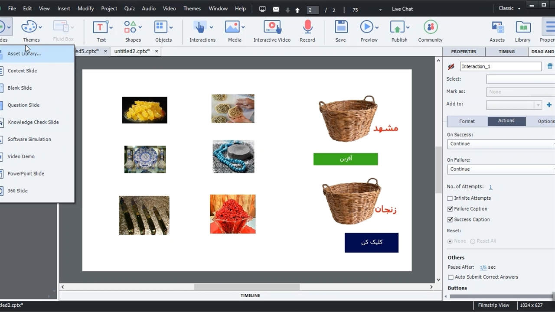Save the project with Save icon
Viewport: 555px width, 312px height.
[x=341, y=28]
